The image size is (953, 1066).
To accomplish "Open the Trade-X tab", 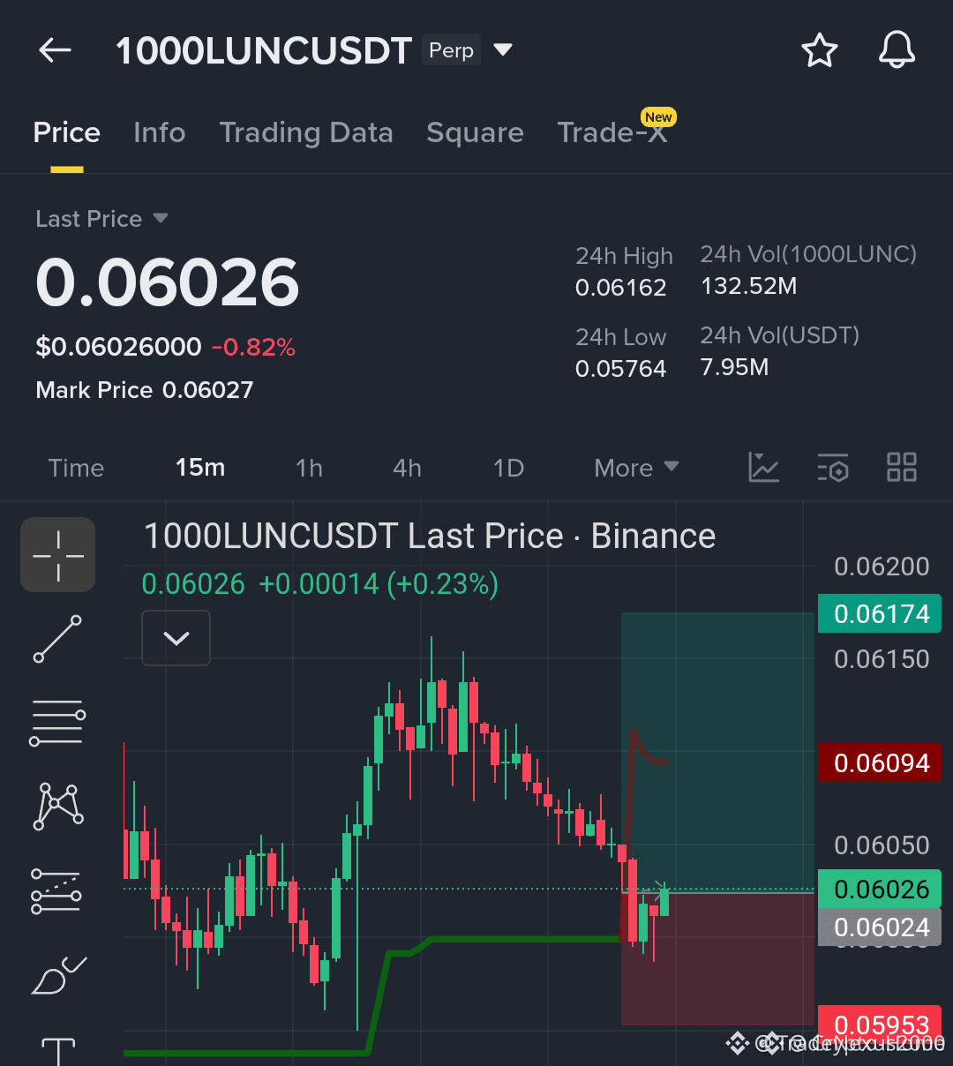I will pos(612,132).
